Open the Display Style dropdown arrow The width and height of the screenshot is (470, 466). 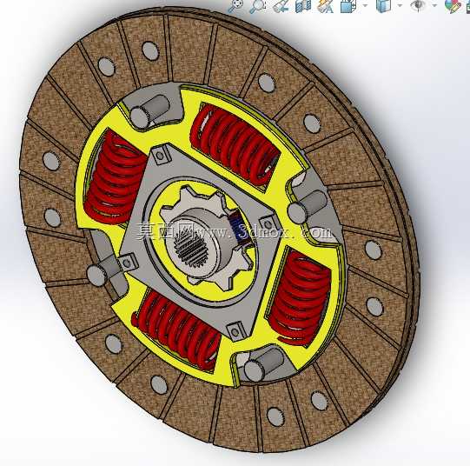(400, 5)
